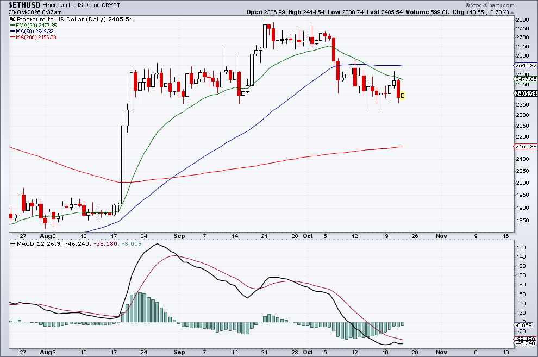Click the "CRYPT" label in the header
Image resolution: width=538 pixels, height=357 pixels.
(x=111, y=5)
